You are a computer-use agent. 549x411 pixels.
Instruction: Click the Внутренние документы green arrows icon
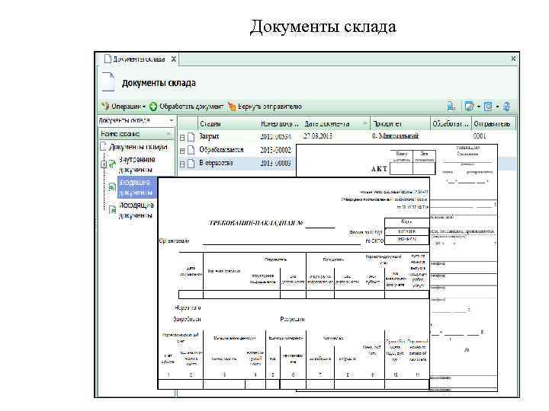(x=112, y=164)
